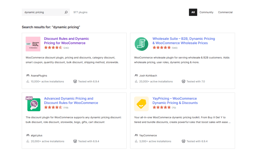Click the YayPricing plugin description text
Viewport: 256px width, 152px height.
click(182, 120)
